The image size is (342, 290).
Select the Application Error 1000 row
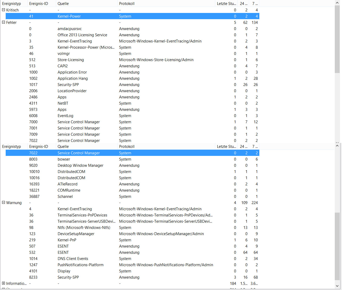(132, 72)
